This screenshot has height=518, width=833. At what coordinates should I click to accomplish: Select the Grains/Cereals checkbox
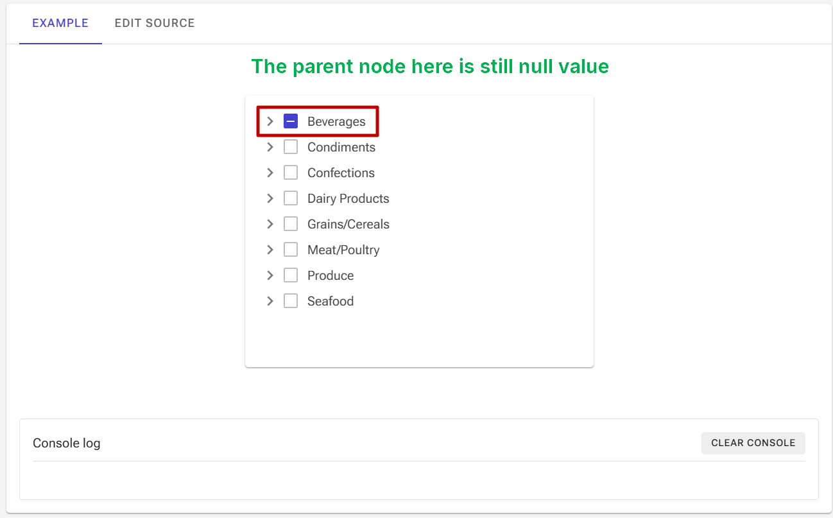(x=291, y=223)
